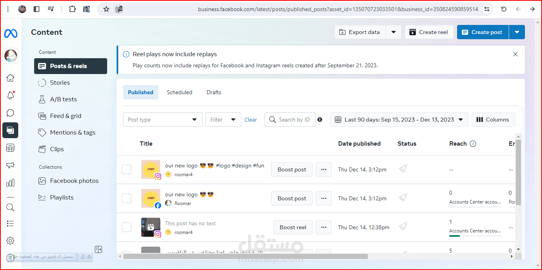The image size is (542, 270).
Task: Open the Ads megaphone icon
Action: point(11,165)
